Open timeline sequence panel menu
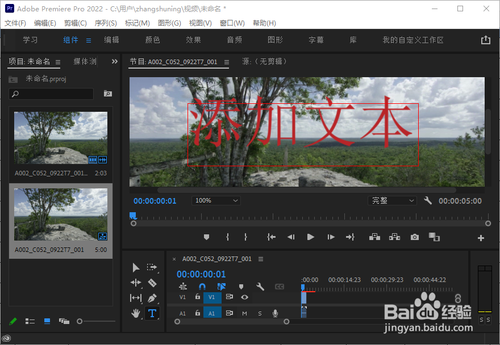The height and width of the screenshot is (345, 500). pyautogui.click(x=261, y=259)
